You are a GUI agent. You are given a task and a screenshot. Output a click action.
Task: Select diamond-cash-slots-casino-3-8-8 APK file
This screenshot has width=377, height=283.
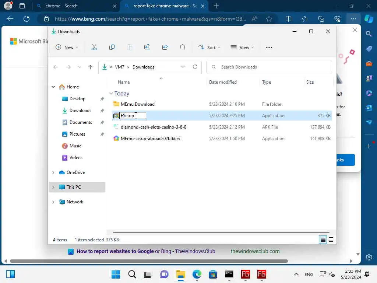154,127
